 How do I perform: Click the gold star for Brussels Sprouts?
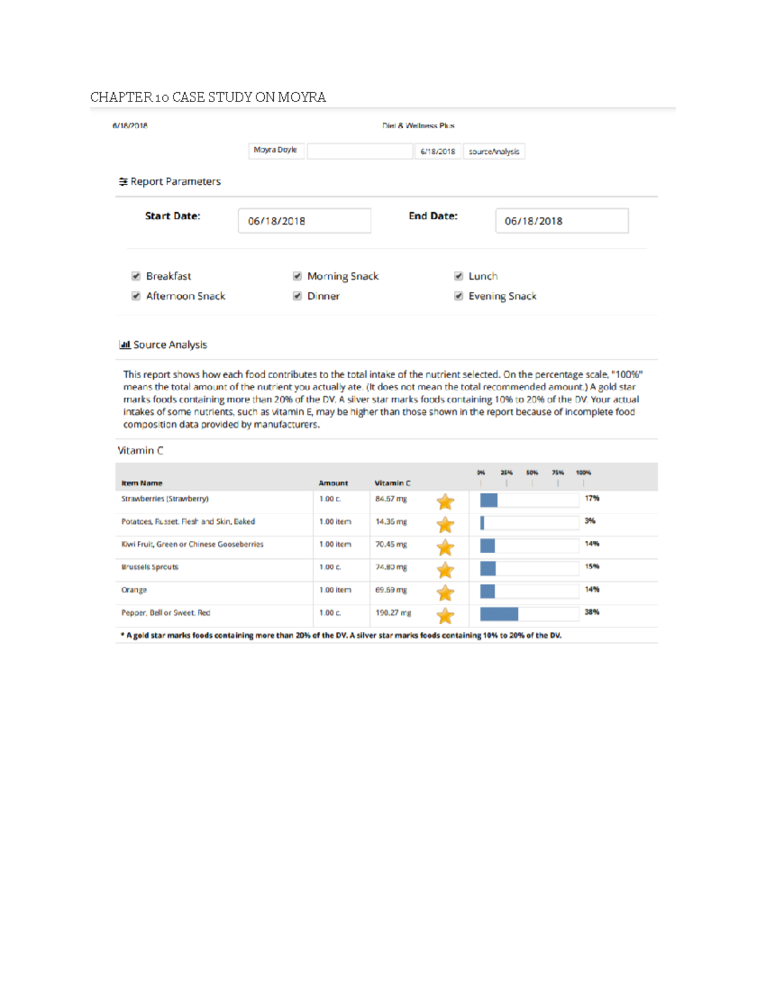point(446,570)
